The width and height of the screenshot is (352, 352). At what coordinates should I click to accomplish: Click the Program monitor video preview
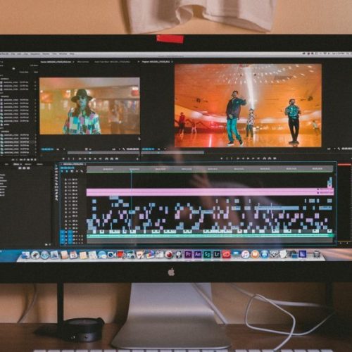[x=248, y=106]
